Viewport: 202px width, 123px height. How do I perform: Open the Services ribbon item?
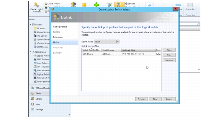click(x=130, y=4)
